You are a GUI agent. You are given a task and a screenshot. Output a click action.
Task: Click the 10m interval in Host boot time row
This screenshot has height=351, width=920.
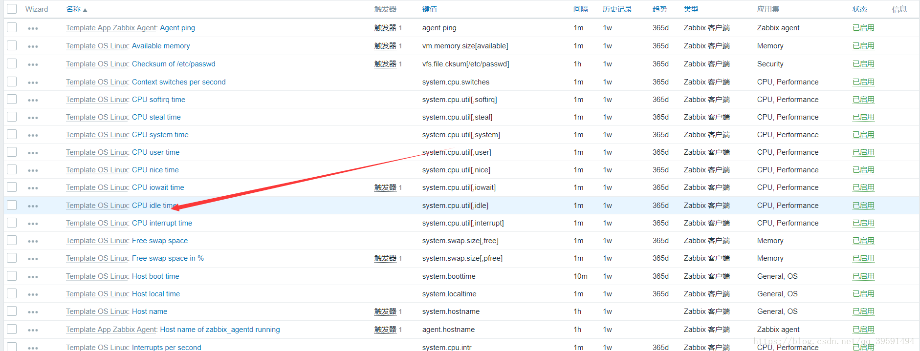581,276
